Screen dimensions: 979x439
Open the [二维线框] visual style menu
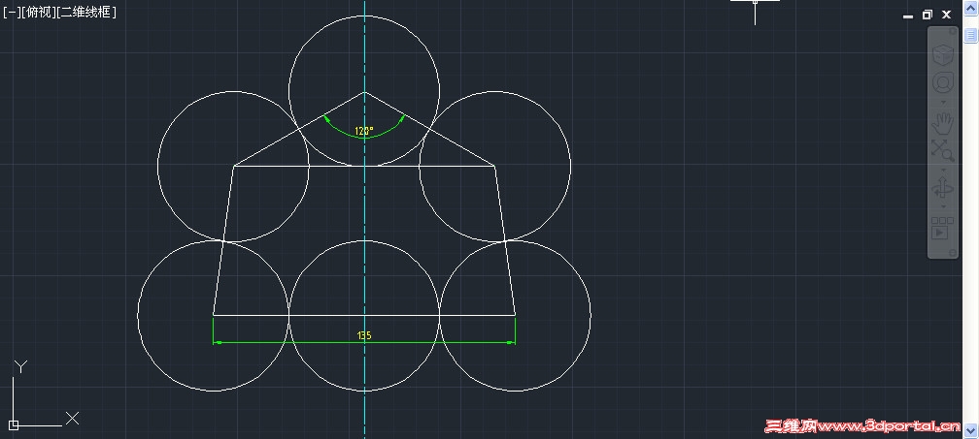pos(86,12)
